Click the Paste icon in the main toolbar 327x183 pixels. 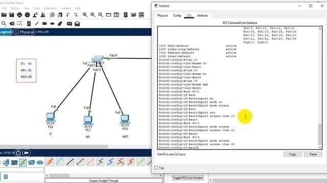60,15
